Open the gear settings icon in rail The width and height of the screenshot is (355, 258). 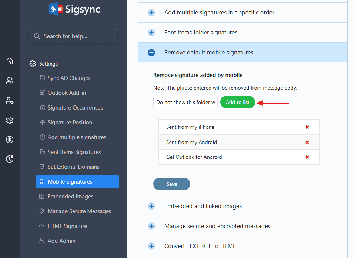tap(10, 120)
